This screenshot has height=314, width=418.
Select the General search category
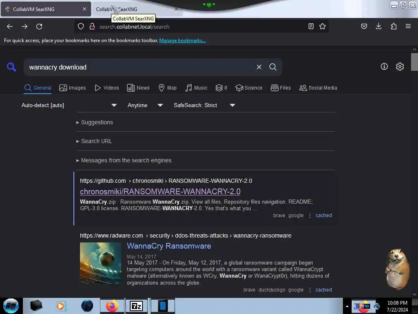click(38, 88)
